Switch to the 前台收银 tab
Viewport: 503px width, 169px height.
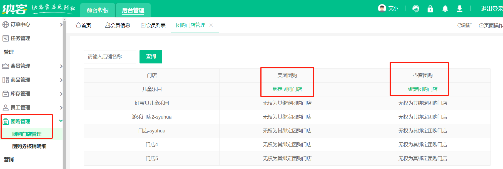click(x=98, y=11)
